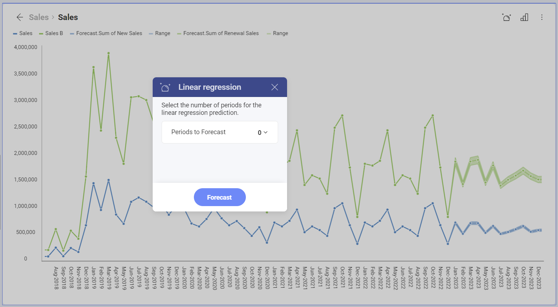Change visualization with bar chart icon

click(524, 17)
